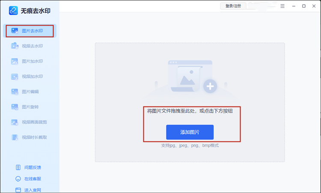This screenshot has width=321, height=193.
Task: Switch to 图片编辑 tab label
Action: coord(30,92)
